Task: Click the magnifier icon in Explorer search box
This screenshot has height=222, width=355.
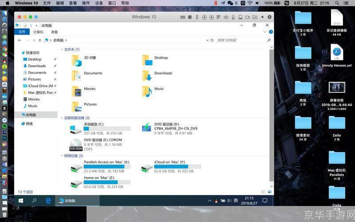Action: click(x=269, y=40)
